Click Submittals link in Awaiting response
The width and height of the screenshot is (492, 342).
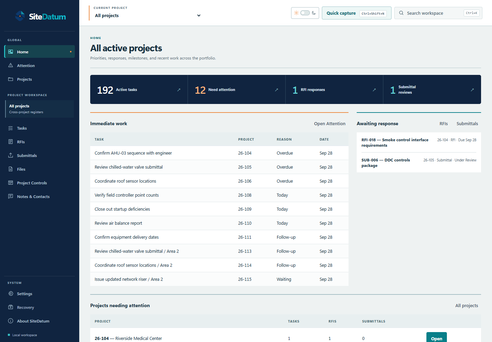click(467, 123)
